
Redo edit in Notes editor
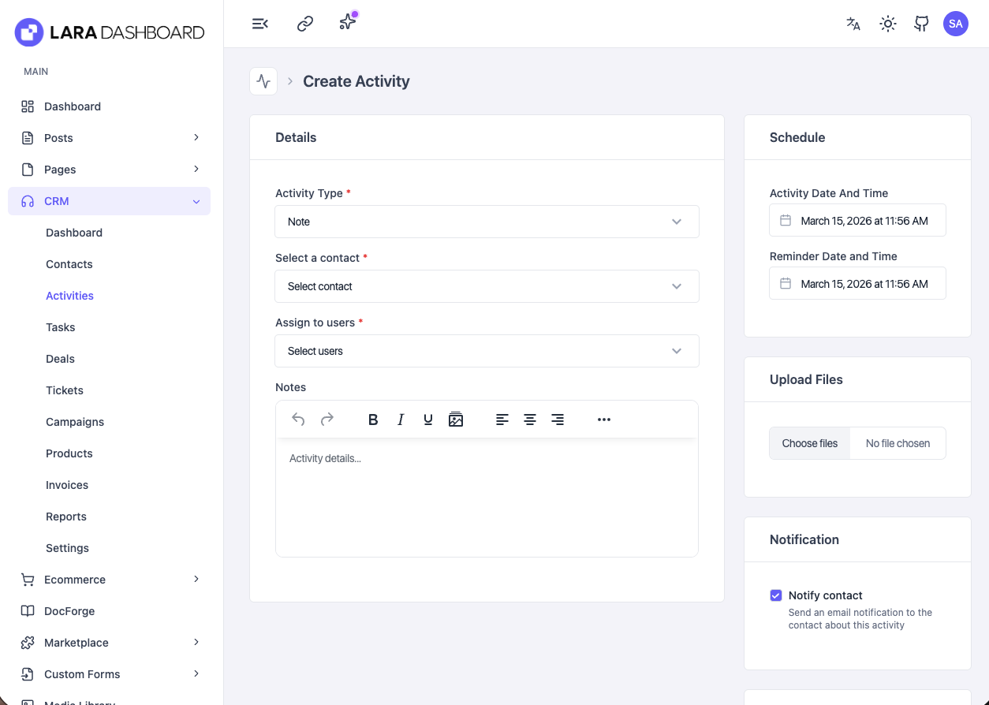pos(327,420)
